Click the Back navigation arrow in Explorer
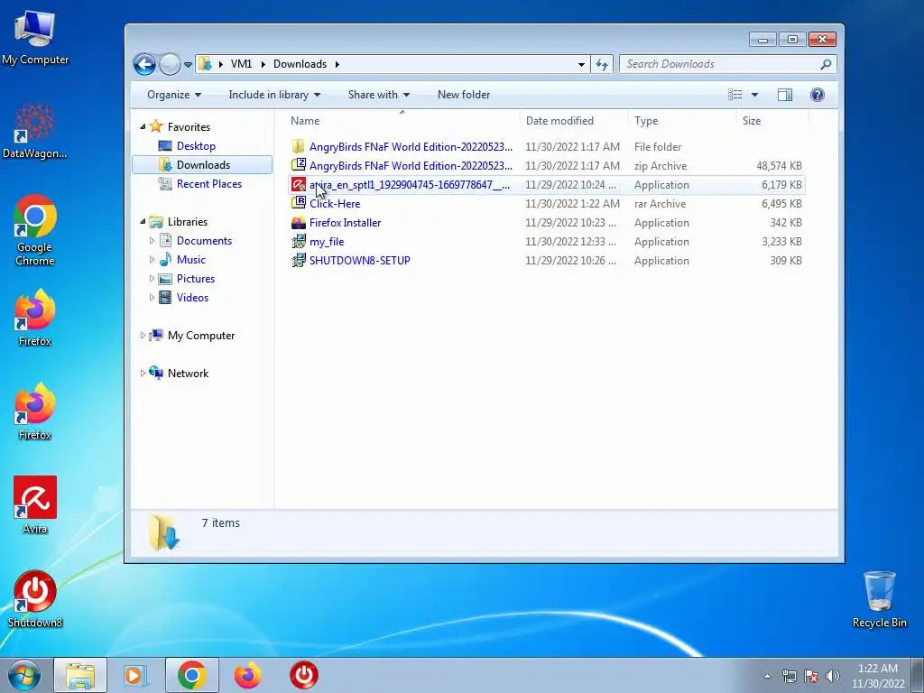Screen dimensions: 924x693 pyautogui.click(x=144, y=64)
